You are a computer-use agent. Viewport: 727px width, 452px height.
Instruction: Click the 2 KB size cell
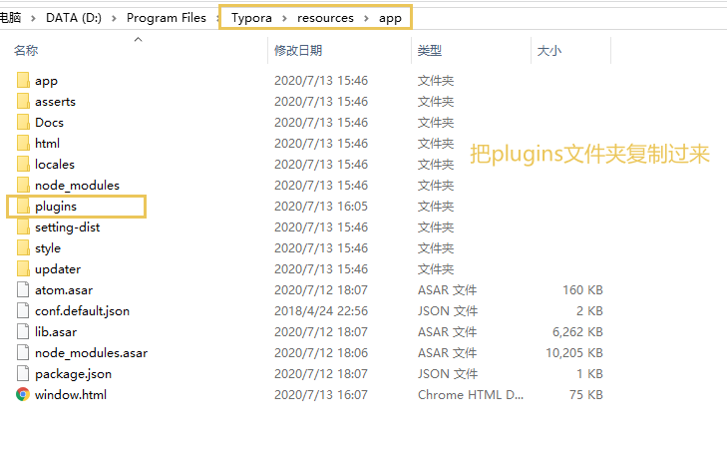(589, 311)
